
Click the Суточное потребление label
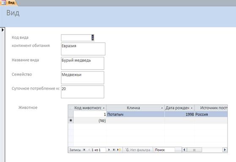pos(36,89)
